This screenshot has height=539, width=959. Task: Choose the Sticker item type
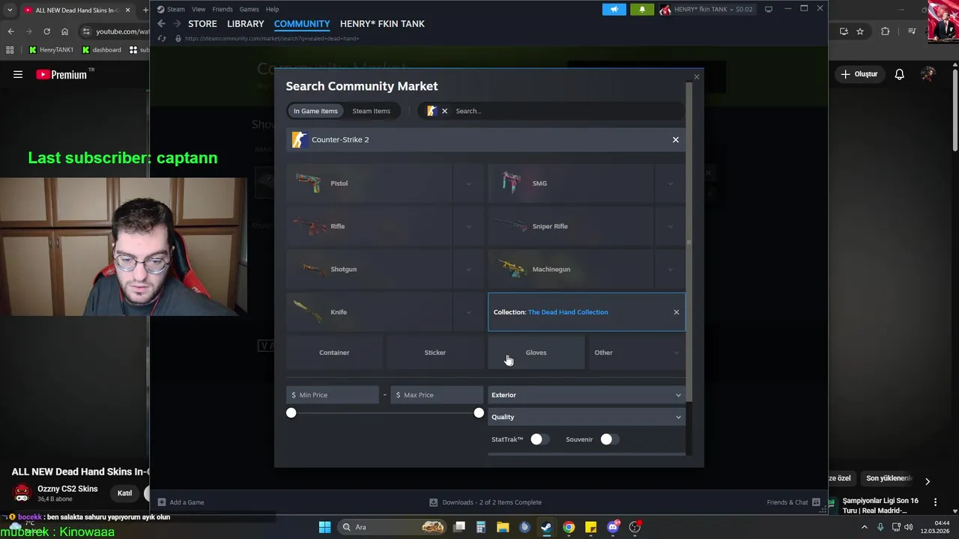tap(435, 353)
